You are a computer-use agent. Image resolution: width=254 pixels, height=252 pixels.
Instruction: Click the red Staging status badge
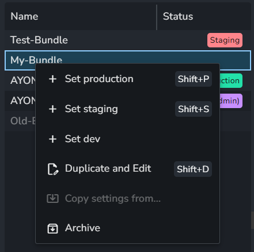(x=225, y=40)
